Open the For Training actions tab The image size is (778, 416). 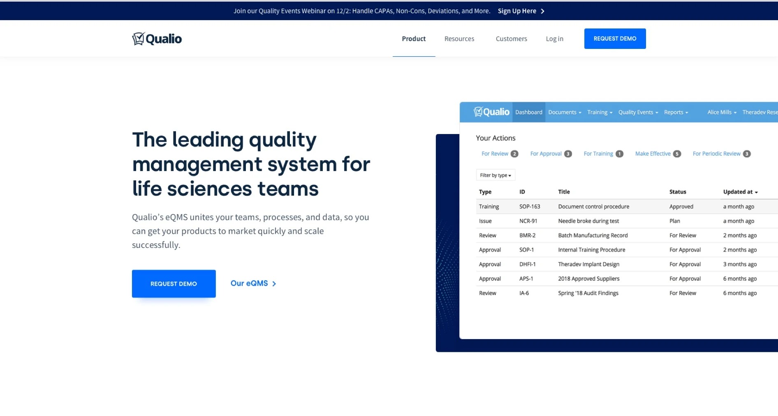point(598,154)
